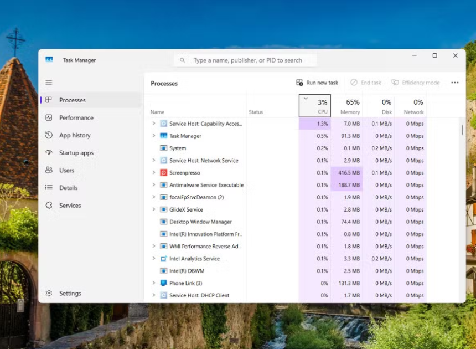Sort by the Network column header
Screen dimensions: 476x349
pos(411,106)
